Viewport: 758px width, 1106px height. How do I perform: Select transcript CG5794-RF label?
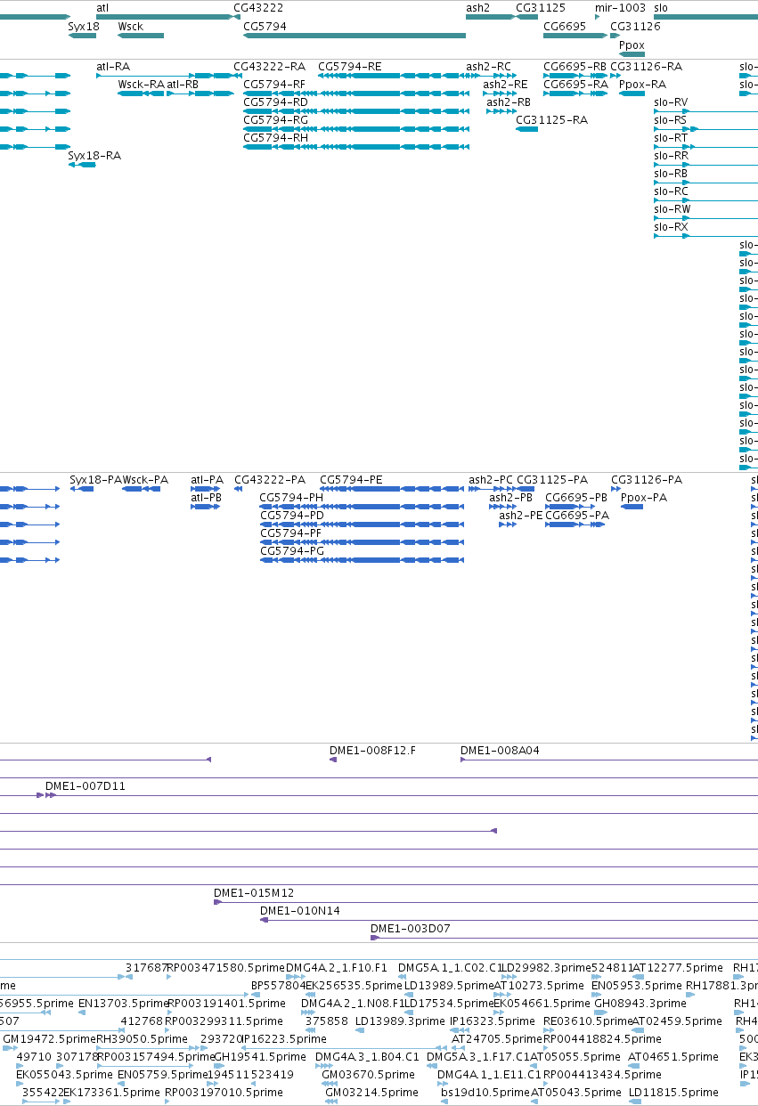275,85
